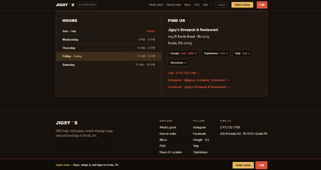
Task: Click the Jigsy's logo in header
Action: coord(65,5)
